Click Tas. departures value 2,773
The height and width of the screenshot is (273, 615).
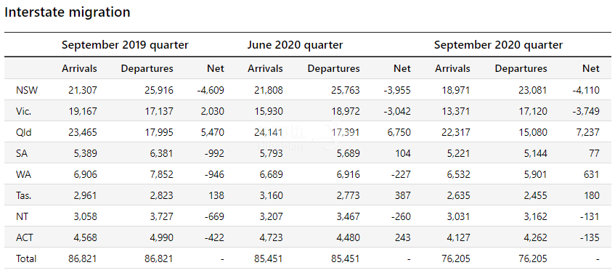click(x=346, y=195)
